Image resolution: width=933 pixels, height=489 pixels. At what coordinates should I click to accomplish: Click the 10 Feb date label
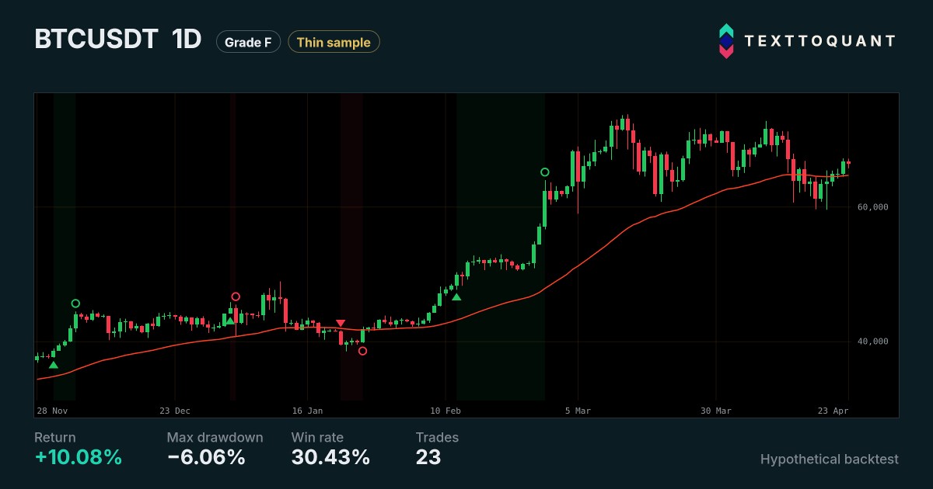[446, 410]
